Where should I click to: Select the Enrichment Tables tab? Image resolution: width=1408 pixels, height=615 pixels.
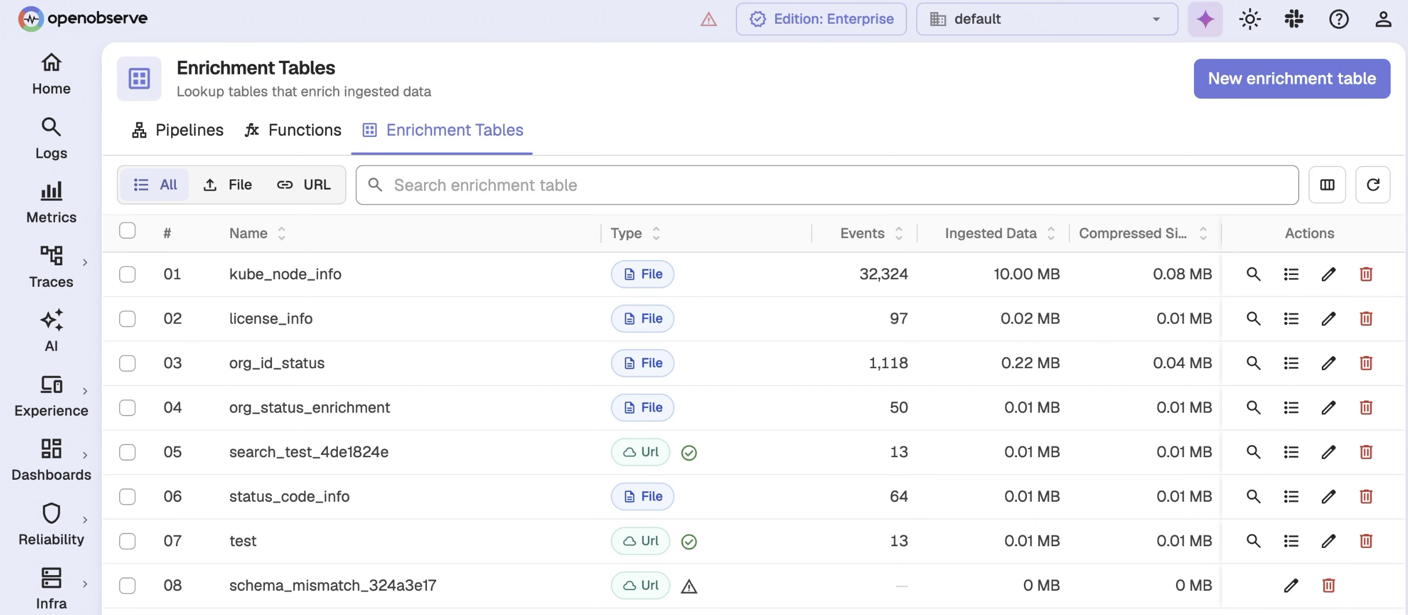[443, 130]
